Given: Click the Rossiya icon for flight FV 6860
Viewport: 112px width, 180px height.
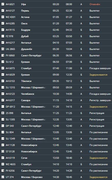Looking at the screenshot, I should (x=3, y=56).
